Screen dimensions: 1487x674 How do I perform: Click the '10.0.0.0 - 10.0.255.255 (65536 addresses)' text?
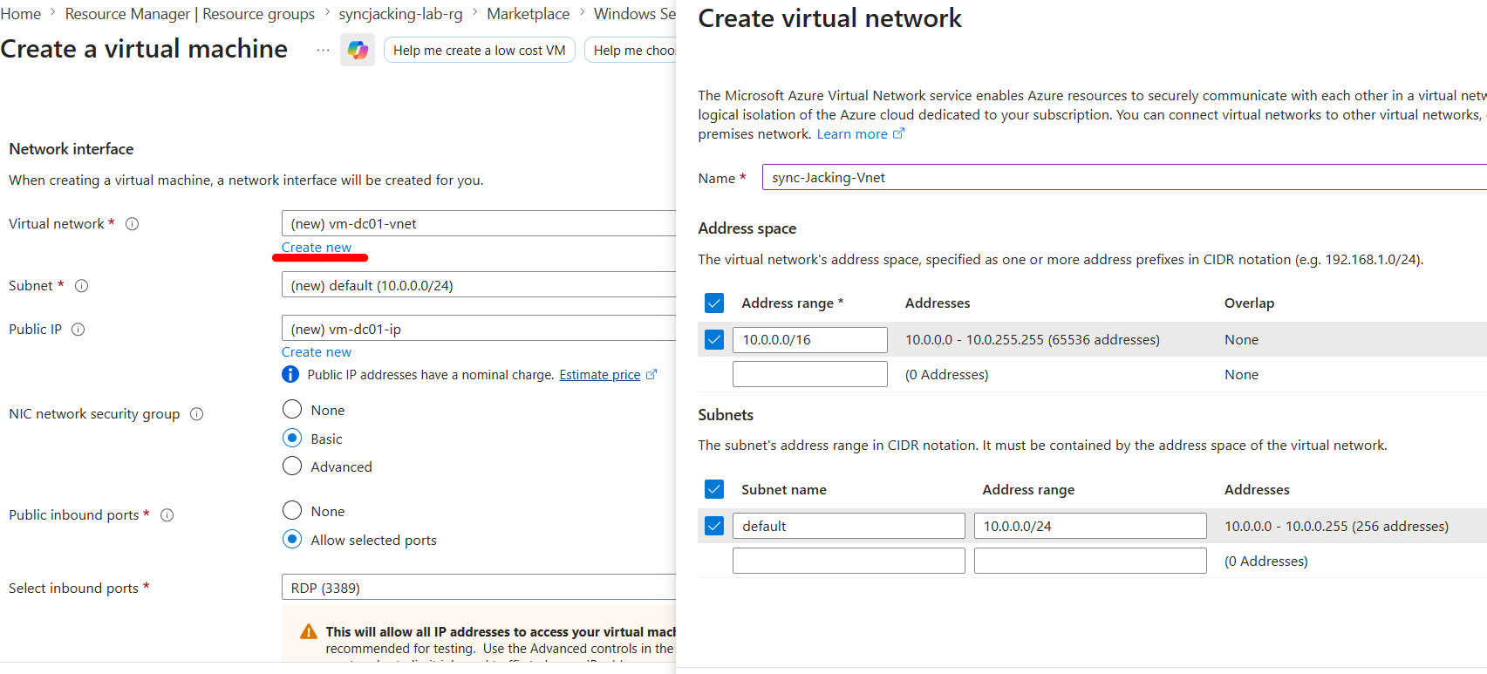tap(1033, 340)
